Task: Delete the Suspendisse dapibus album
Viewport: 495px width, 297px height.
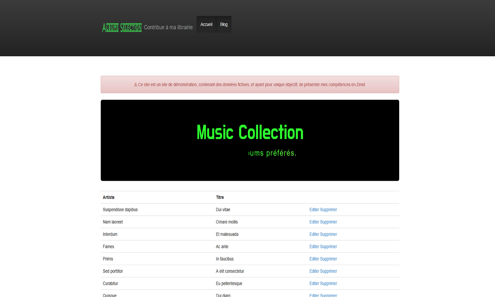Action: 329,210
